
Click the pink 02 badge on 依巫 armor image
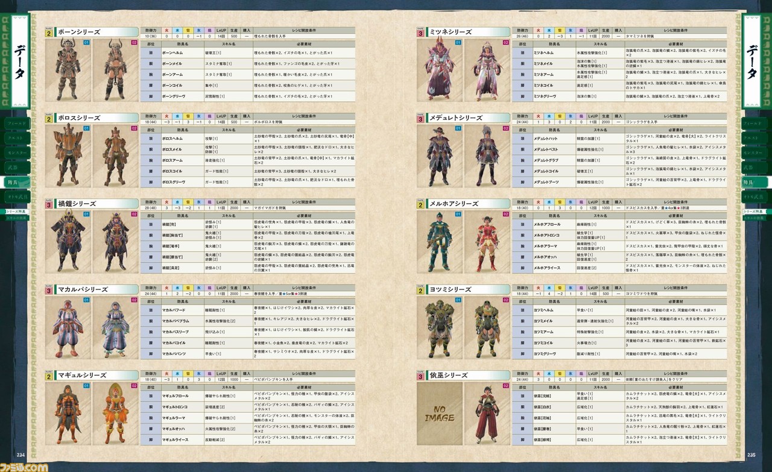506,386
